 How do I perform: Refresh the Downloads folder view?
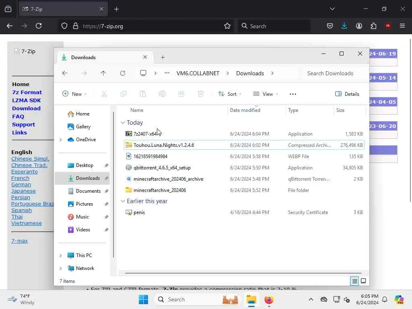click(123, 73)
